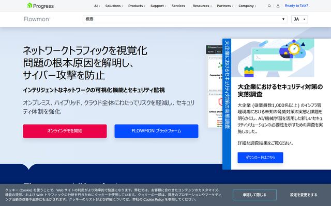Expand the Support menu
The width and height of the screenshot is (331, 206).
pos(158,6)
